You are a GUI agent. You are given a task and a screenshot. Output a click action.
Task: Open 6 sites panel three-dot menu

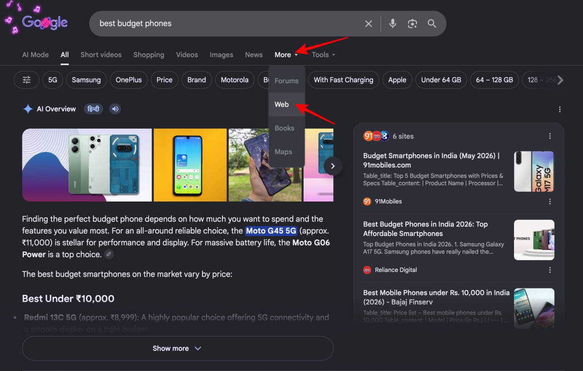[550, 136]
